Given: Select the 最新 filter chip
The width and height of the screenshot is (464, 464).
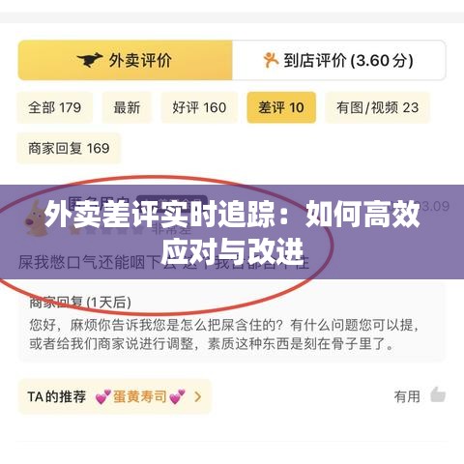Looking at the screenshot, I should tap(127, 107).
